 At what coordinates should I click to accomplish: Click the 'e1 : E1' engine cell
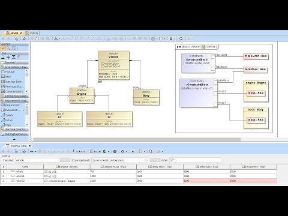67,172
